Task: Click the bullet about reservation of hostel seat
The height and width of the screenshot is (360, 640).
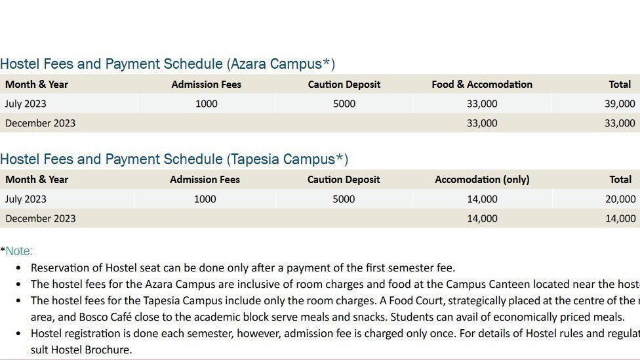Action: [x=243, y=268]
